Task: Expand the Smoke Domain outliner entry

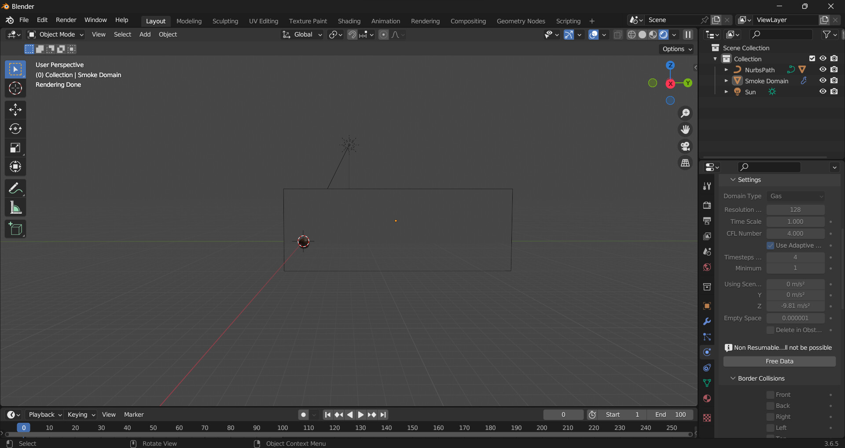Action: tap(727, 81)
